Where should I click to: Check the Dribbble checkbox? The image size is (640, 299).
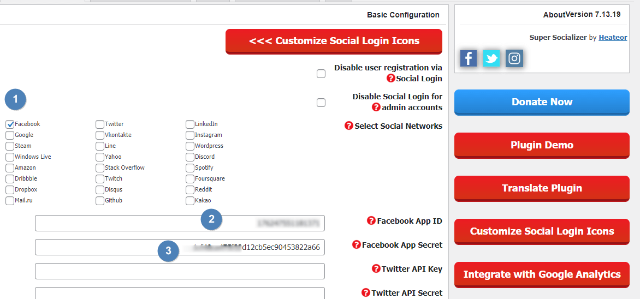tap(10, 179)
